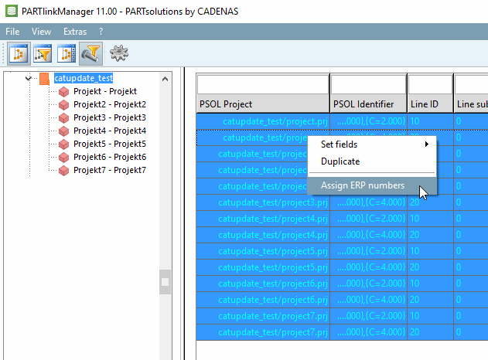Viewport: 488px width, 360px height.
Task: Click the PSOL Identifier column header
Action: click(x=368, y=104)
